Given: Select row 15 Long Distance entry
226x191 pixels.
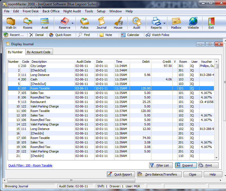Looking at the screenshot, I should [111, 129].
